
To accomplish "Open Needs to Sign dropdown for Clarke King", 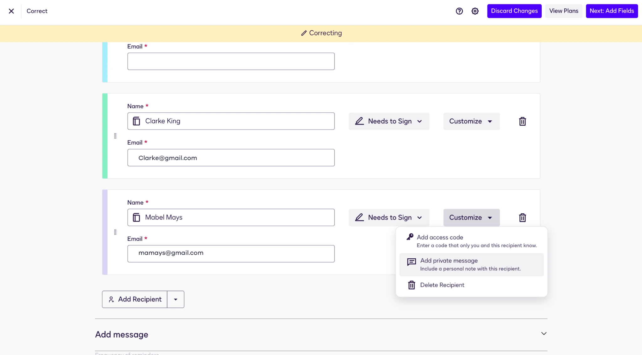I will [389, 121].
